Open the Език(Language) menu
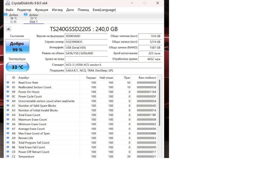 point(104,10)
